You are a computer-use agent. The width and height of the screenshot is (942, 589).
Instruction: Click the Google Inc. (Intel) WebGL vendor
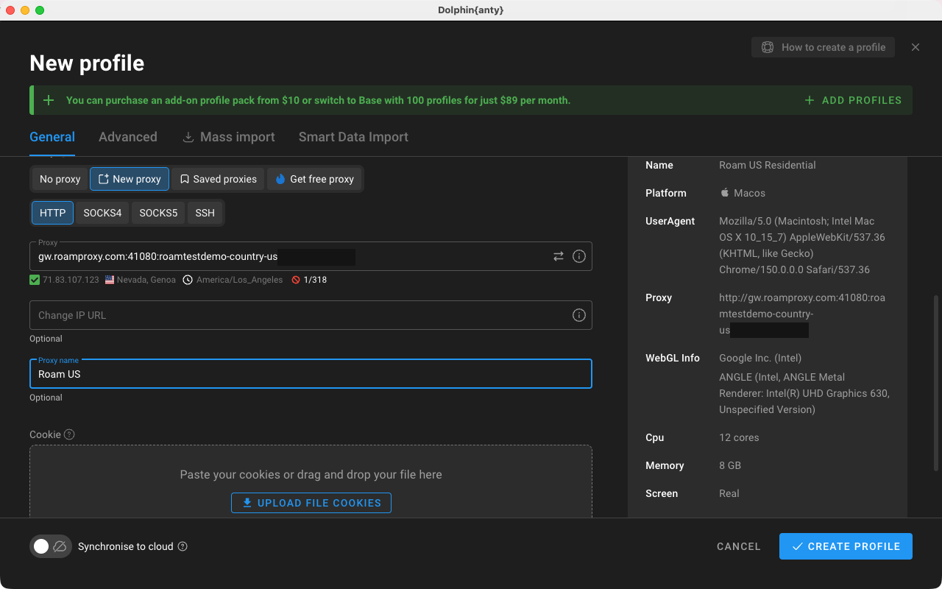[760, 358]
